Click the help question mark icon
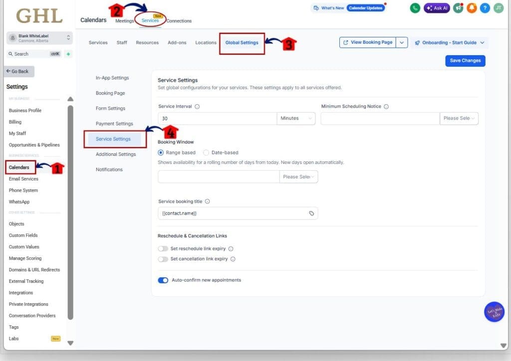511x361 pixels. 485,8
